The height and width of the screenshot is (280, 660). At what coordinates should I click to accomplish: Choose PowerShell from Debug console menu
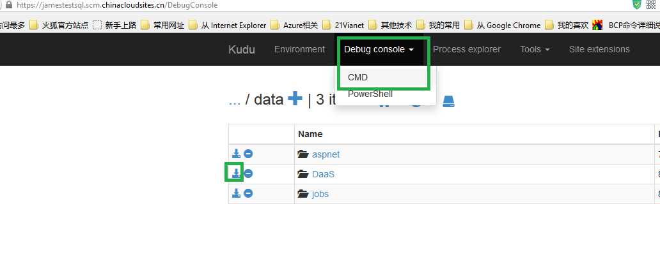point(370,94)
